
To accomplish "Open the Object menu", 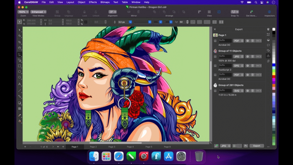I will coord(82,2).
